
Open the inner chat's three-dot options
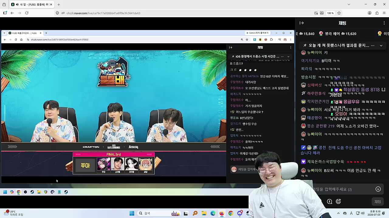pyautogui.click(x=291, y=48)
